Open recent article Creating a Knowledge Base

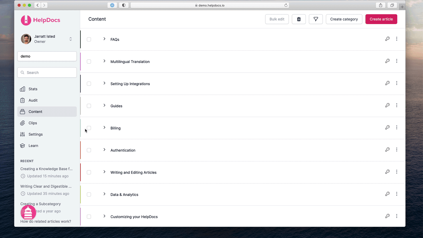pyautogui.click(x=46, y=169)
